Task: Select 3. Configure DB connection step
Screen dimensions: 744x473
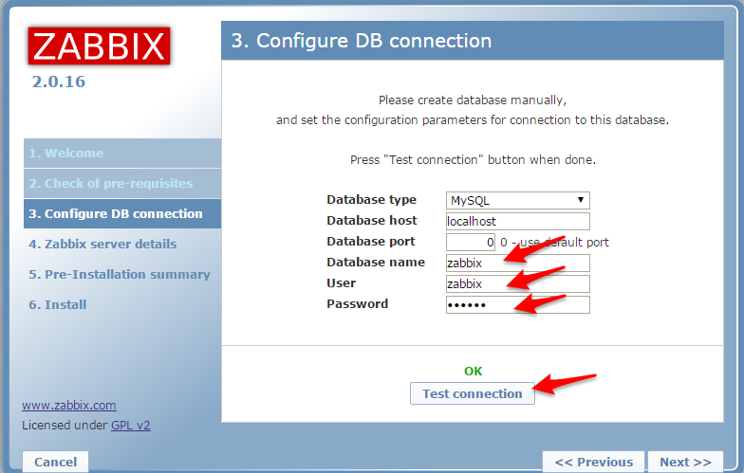Action: 116,214
